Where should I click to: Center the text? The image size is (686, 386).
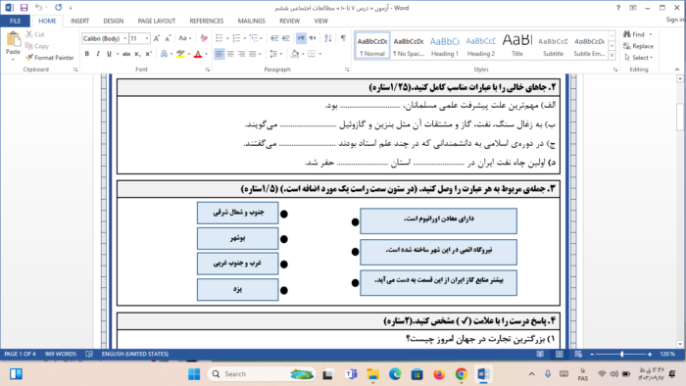230,54
